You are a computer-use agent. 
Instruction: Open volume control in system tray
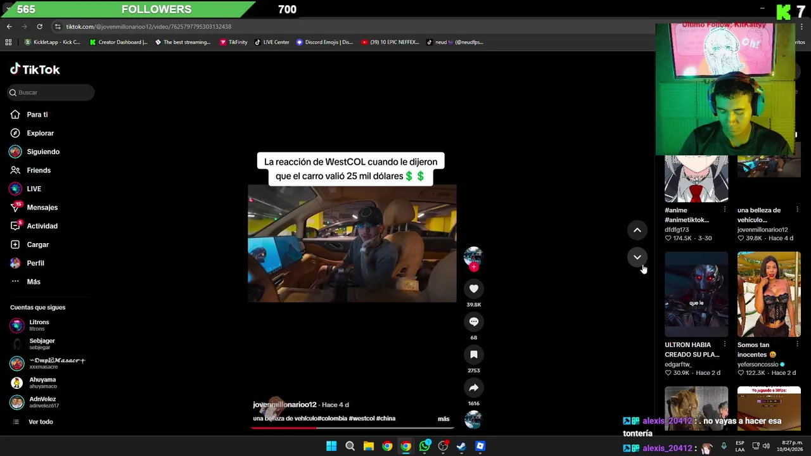pos(766,446)
